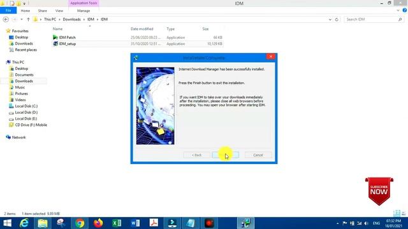
Task: Open Local Disk (C:)
Action: [x=26, y=106]
